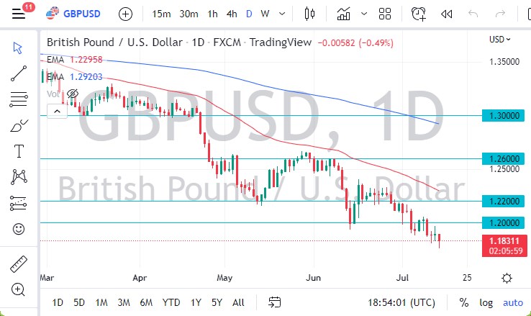Open the alert clock icon
Viewport: 531px width, 316px height.
point(418,14)
